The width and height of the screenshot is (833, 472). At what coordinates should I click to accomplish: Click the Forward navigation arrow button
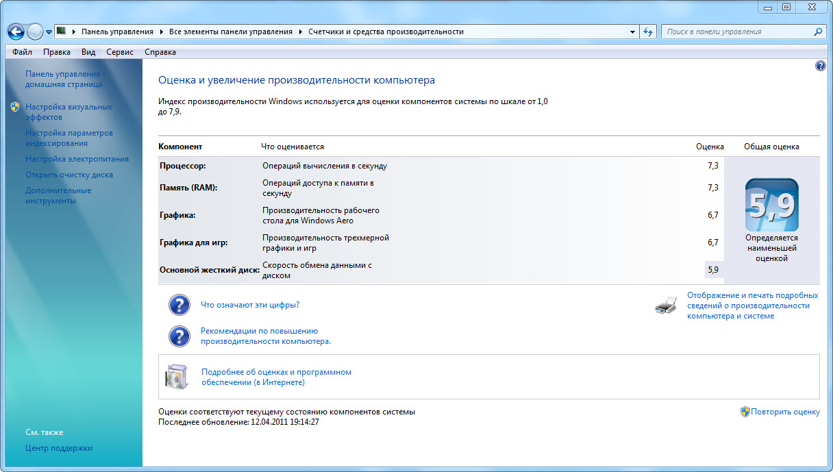[35, 32]
